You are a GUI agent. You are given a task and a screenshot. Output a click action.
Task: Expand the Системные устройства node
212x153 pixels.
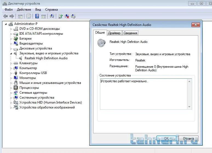[11, 98]
